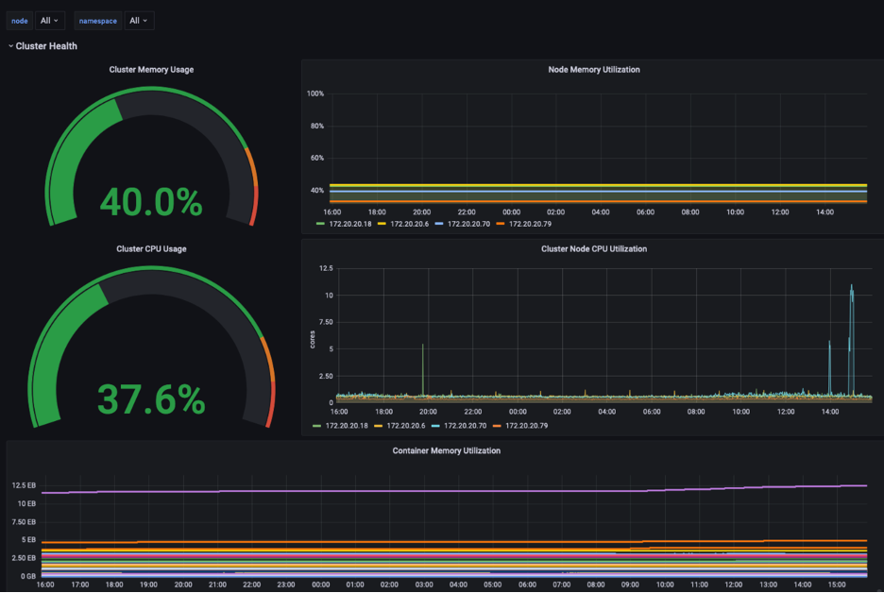Screen dimensions: 884x593
Task: Click the green CPU spike near 20:00
Action: [423, 369]
